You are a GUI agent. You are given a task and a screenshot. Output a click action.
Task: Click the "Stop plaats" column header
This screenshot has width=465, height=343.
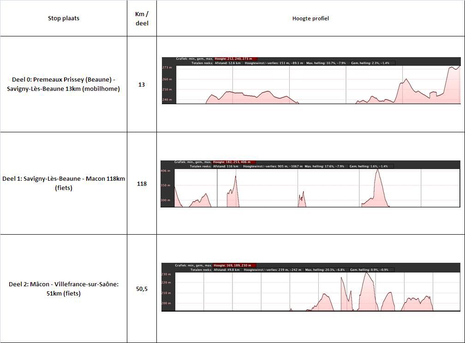coord(64,18)
